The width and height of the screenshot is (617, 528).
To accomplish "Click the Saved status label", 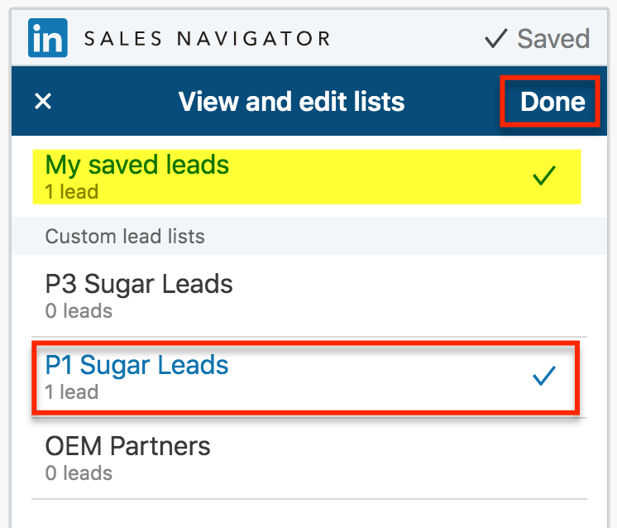I will click(x=553, y=39).
